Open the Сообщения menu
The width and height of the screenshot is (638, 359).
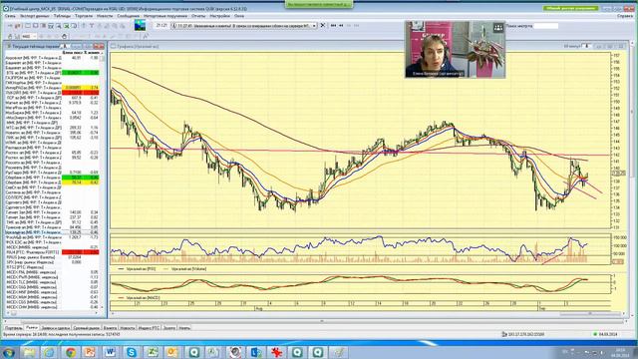[129, 16]
